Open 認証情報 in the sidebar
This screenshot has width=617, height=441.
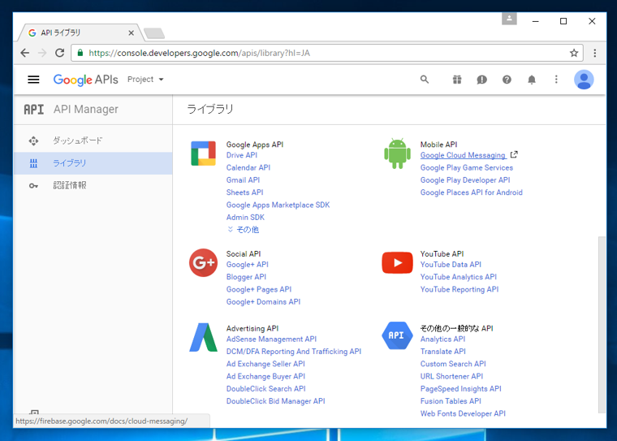tap(93, 185)
